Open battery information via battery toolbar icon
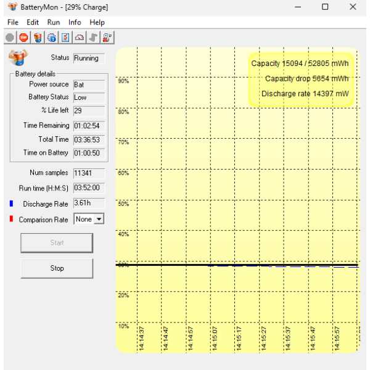370x370 pixels. tap(38, 38)
